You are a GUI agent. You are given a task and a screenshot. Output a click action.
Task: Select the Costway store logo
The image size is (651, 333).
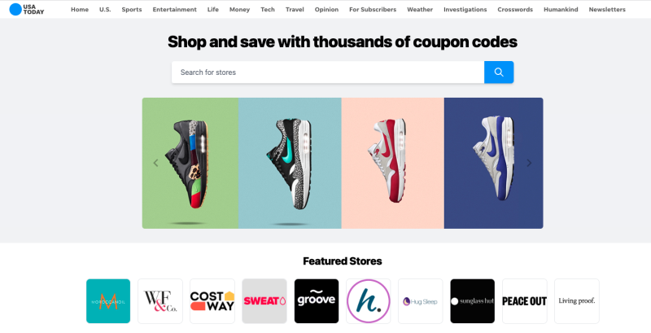(212, 301)
